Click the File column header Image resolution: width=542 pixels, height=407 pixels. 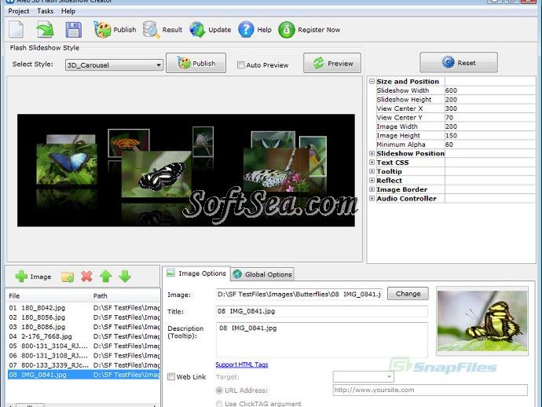point(49,295)
